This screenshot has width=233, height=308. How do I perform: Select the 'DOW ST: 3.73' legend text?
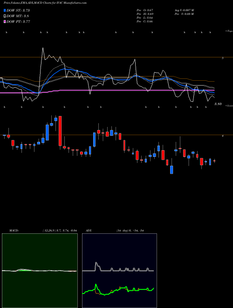18,10
